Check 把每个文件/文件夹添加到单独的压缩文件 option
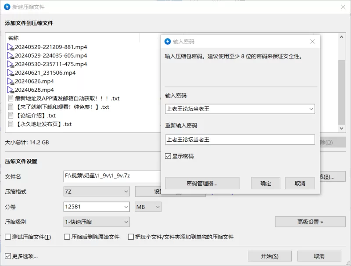351x266 pixels. point(131,237)
